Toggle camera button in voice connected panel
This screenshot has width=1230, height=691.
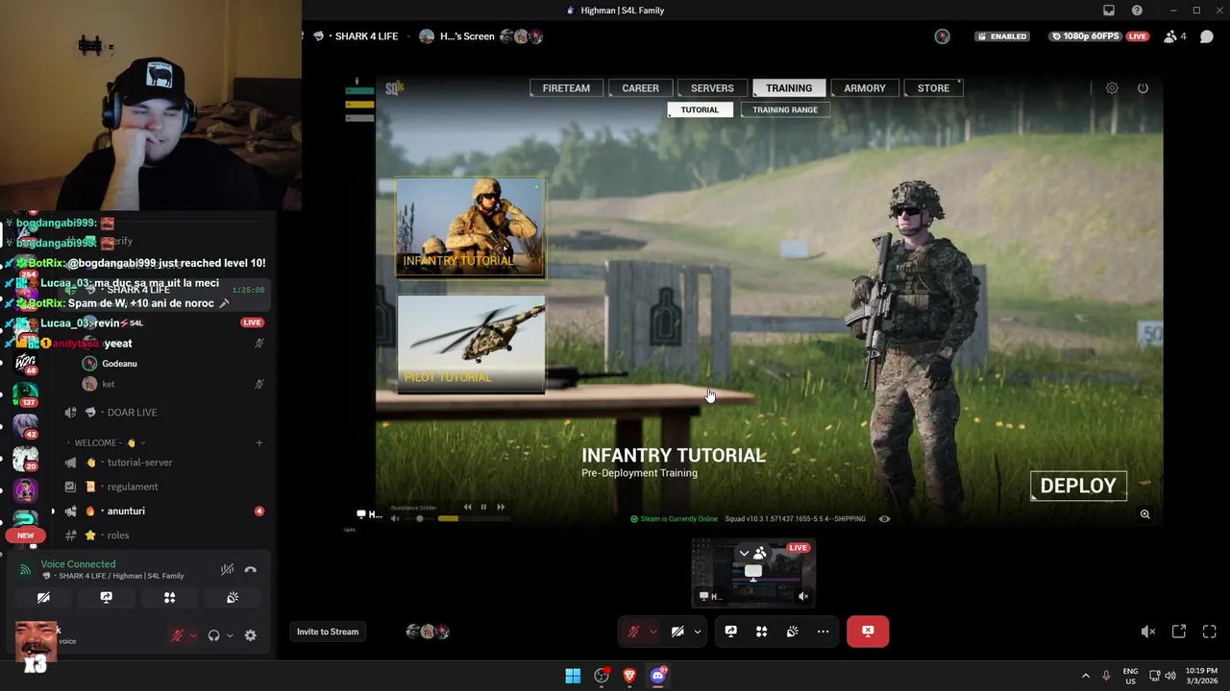coord(43,597)
